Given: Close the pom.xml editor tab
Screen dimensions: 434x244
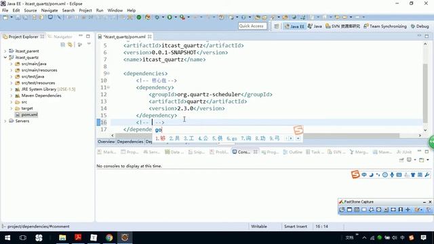Looking at the screenshot, I should (x=150, y=37).
